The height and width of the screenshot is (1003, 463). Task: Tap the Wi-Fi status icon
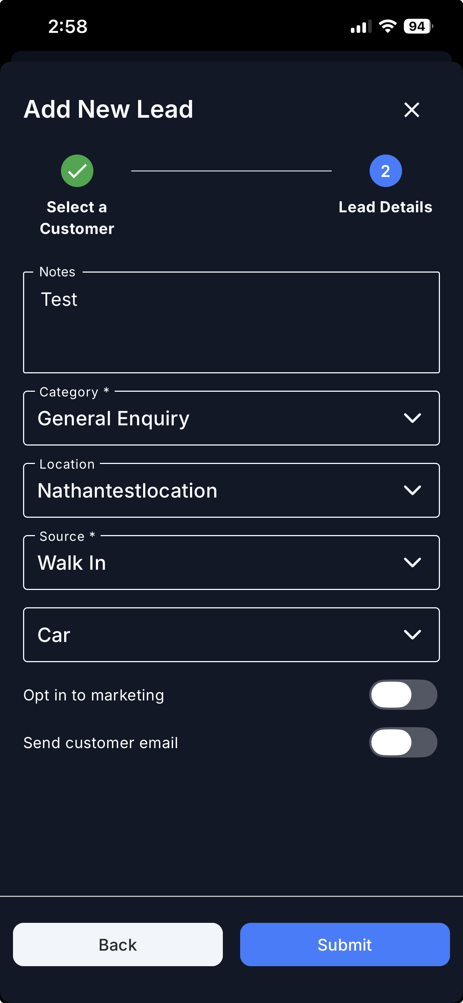[x=387, y=26]
